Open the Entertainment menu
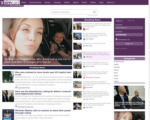This screenshot has height=120, width=150. tap(35, 2)
